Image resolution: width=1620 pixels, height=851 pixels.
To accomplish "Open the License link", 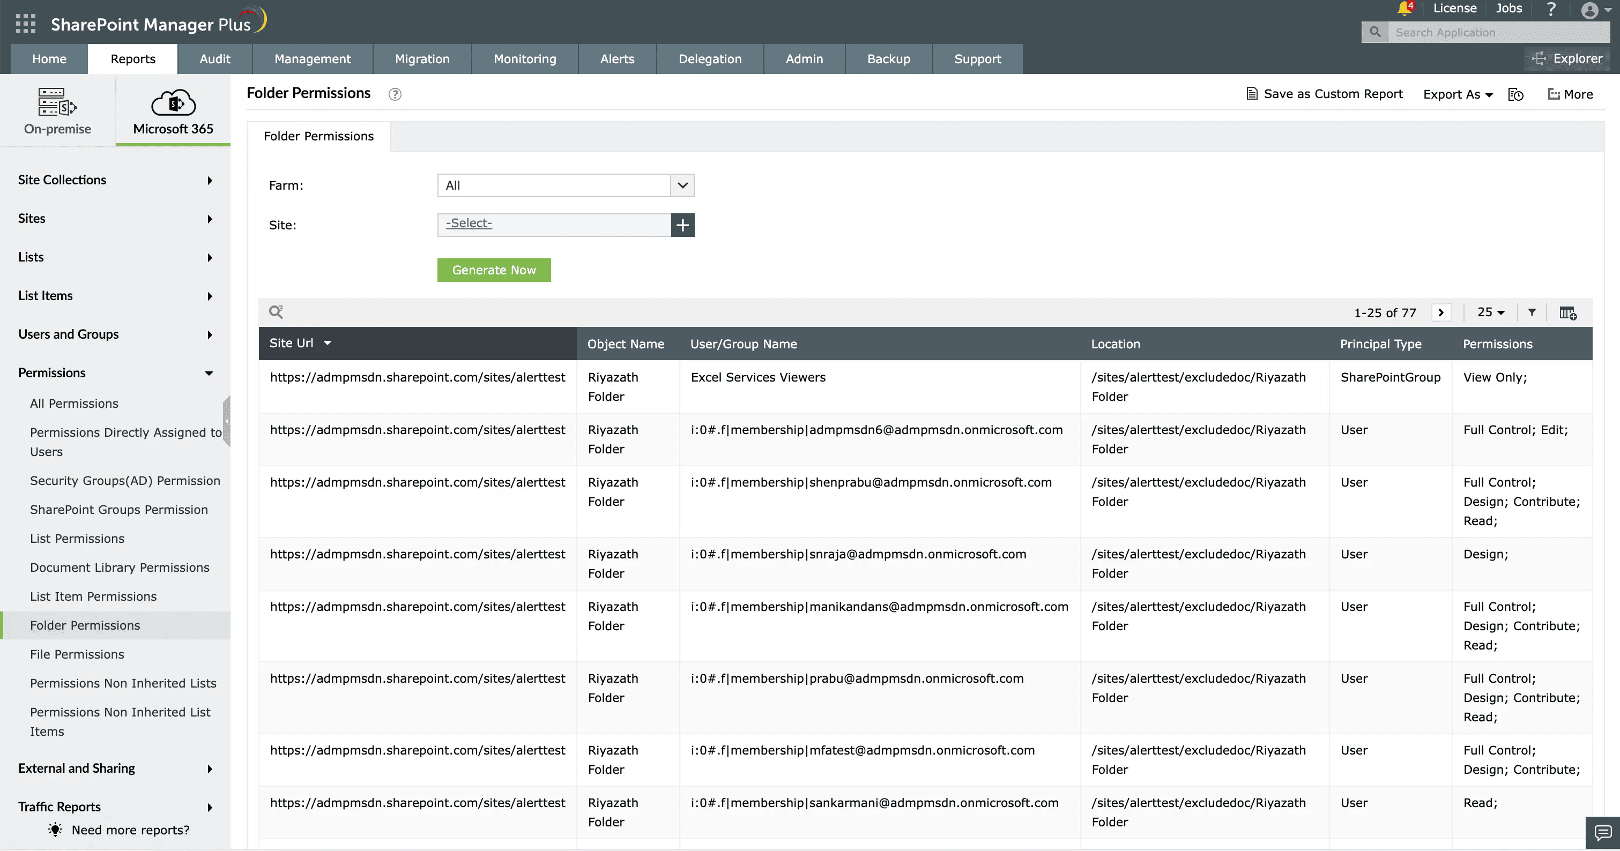I will [1454, 8].
